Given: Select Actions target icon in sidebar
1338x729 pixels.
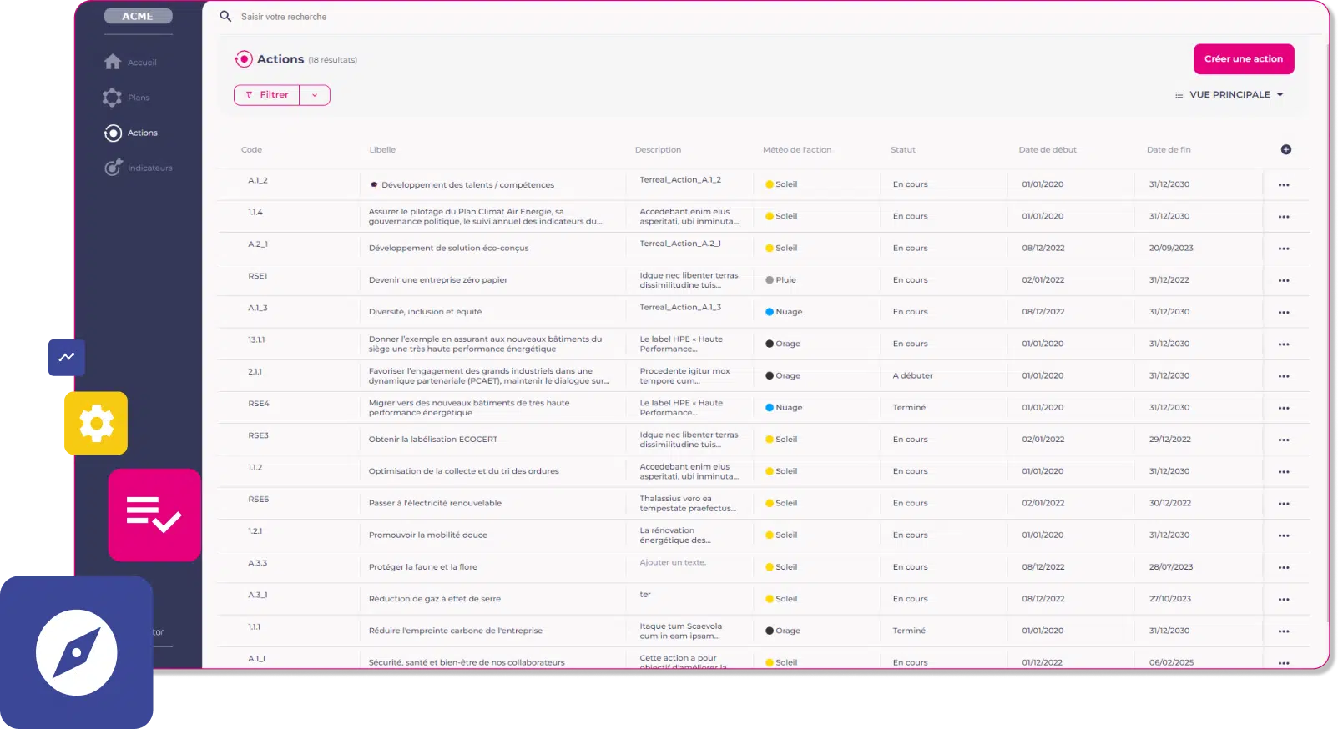Looking at the screenshot, I should (113, 133).
